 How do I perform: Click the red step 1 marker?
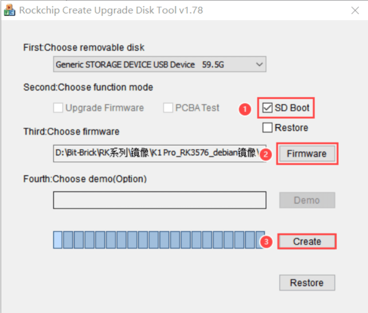point(244,109)
